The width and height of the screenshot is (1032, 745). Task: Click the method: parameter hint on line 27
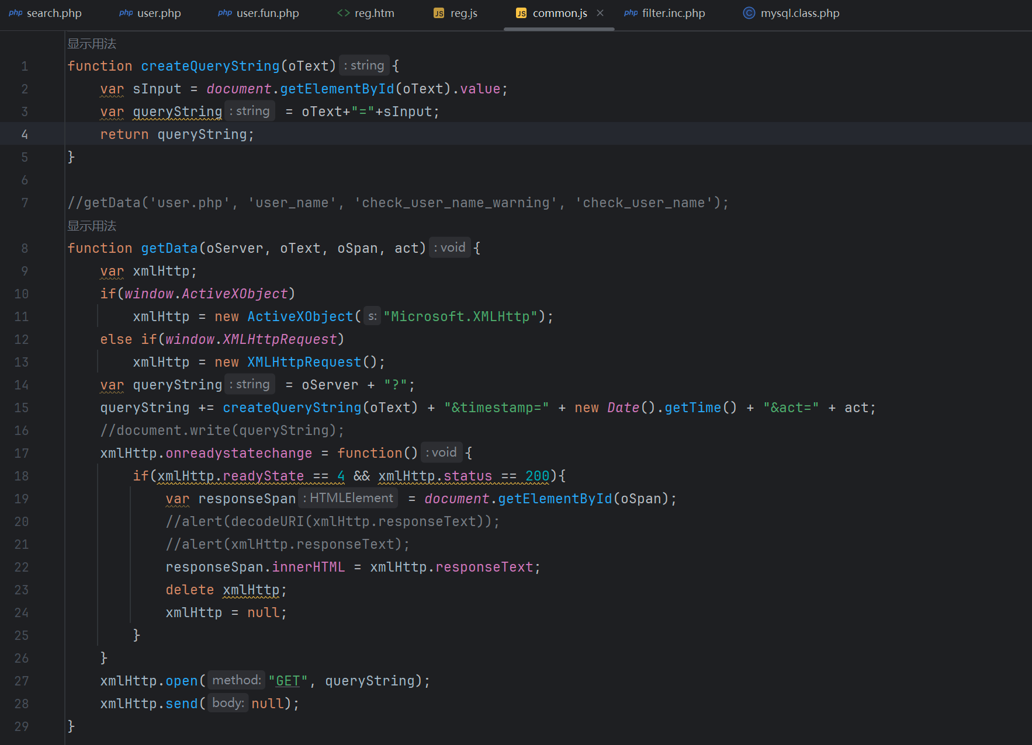[236, 680]
